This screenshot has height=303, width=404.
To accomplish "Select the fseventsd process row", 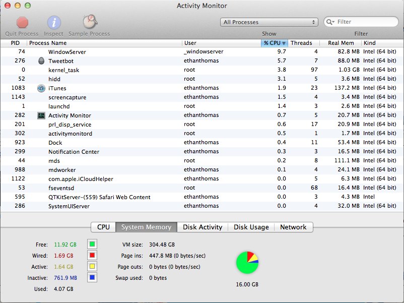I will coord(202,188).
